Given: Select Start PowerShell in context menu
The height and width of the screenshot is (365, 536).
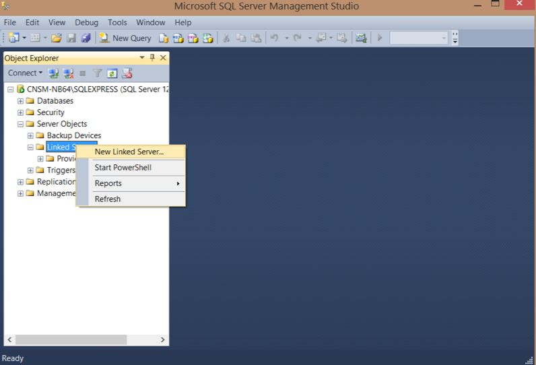Looking at the screenshot, I should [x=123, y=168].
